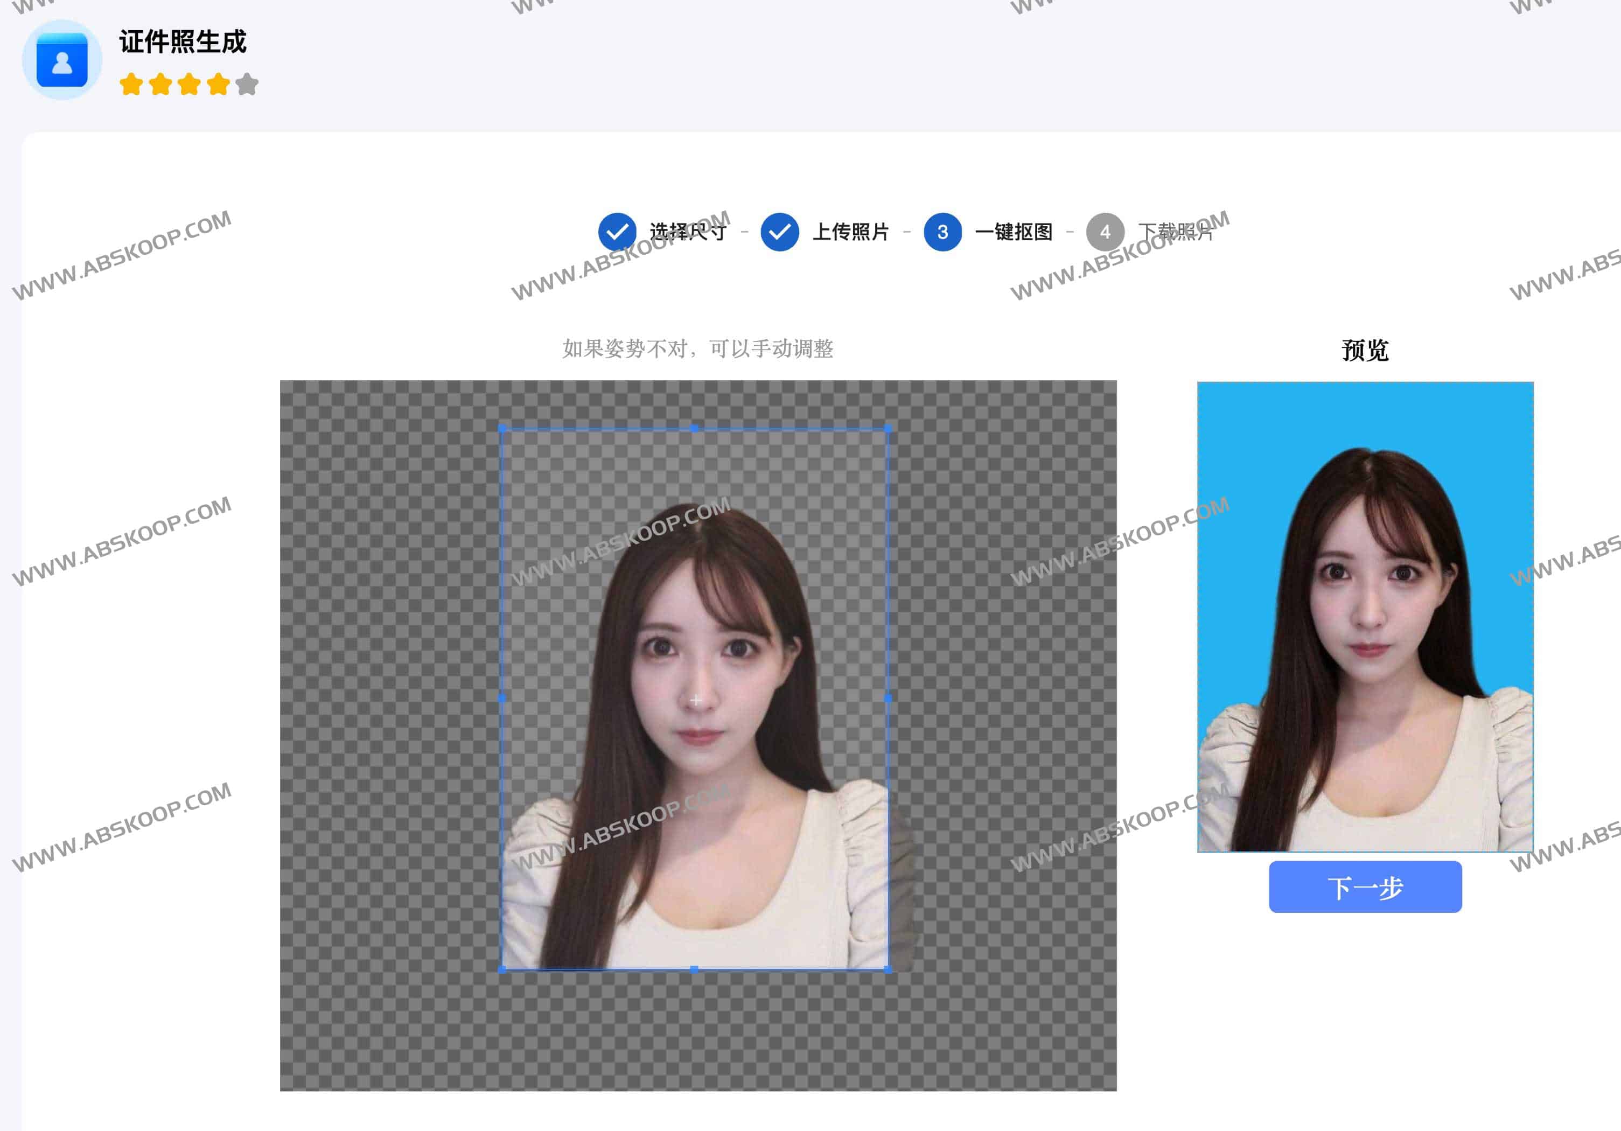Click the crop box center crosshair
Screen dimensions: 1621x1131
695,700
